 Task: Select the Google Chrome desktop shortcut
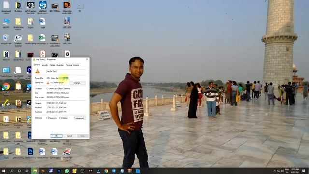coord(6,88)
